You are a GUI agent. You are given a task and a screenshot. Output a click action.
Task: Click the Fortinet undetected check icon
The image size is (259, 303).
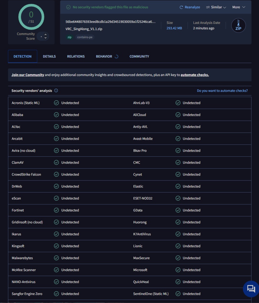tap(56, 210)
